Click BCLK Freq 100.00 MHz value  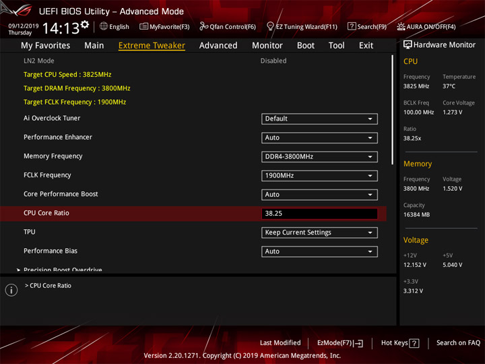click(x=418, y=112)
